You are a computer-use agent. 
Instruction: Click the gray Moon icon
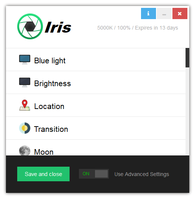point(25,151)
